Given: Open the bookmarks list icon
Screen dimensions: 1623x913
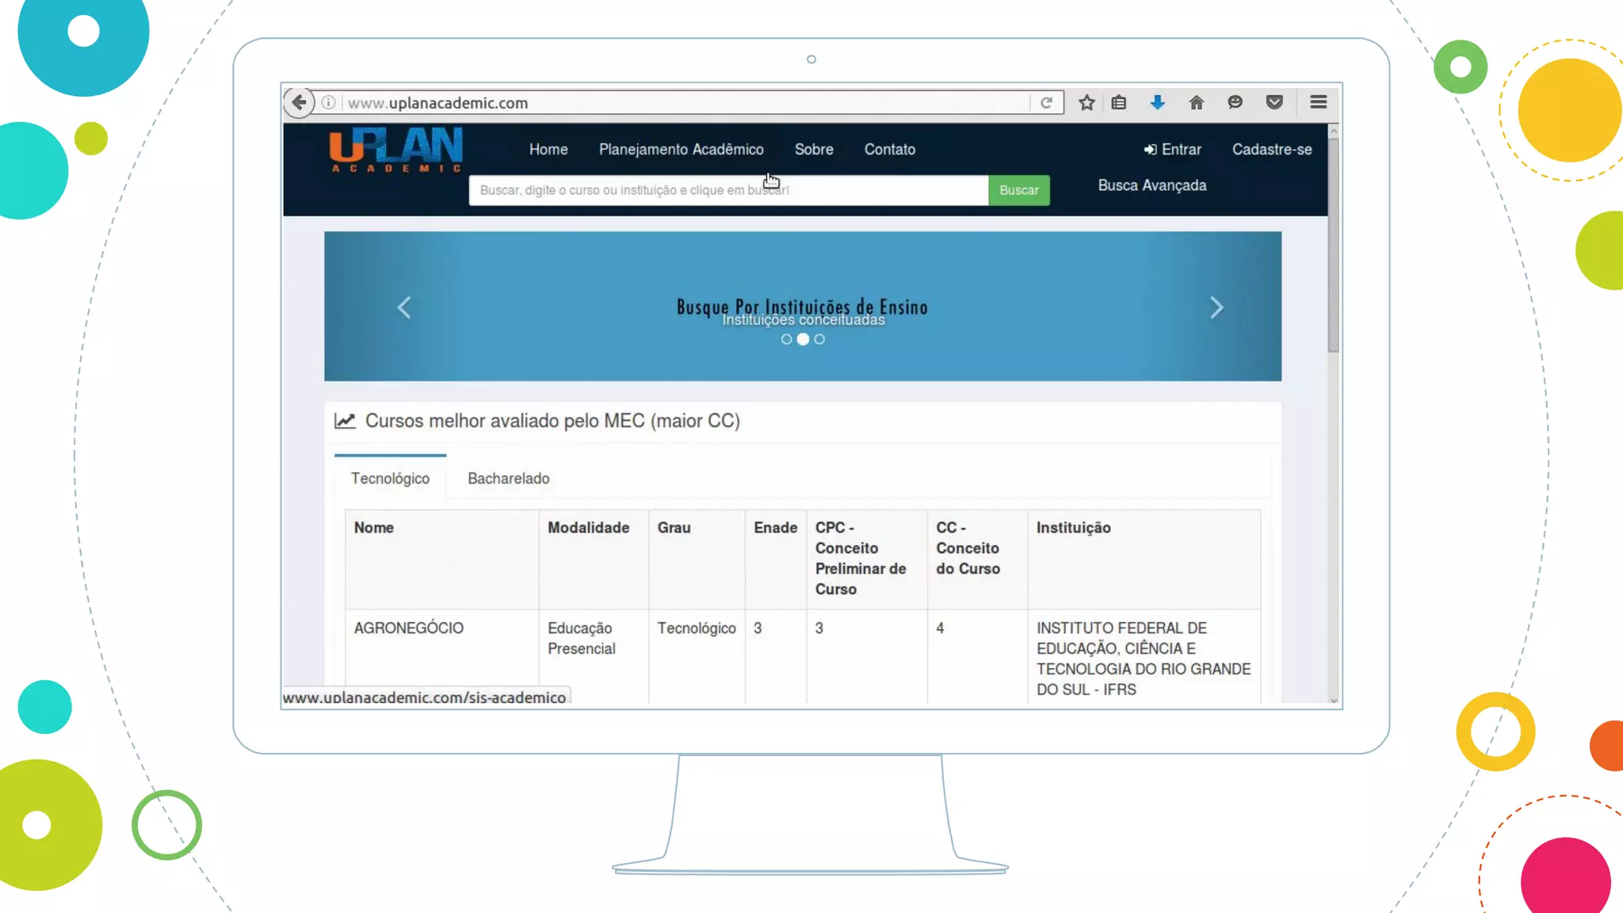Looking at the screenshot, I should (1118, 102).
